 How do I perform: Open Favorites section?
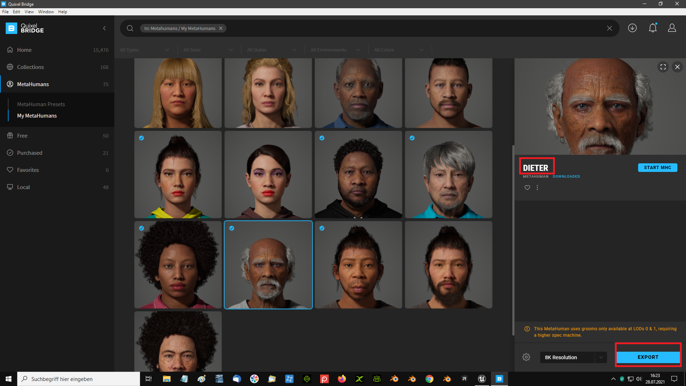click(x=57, y=170)
